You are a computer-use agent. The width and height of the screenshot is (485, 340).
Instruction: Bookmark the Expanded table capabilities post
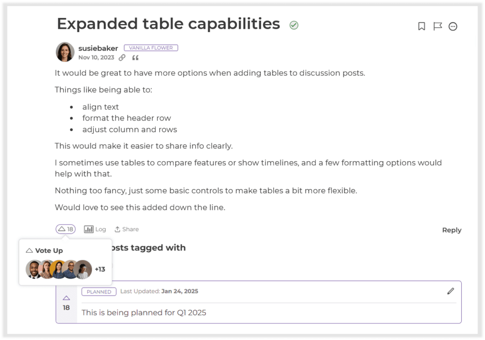click(x=422, y=26)
